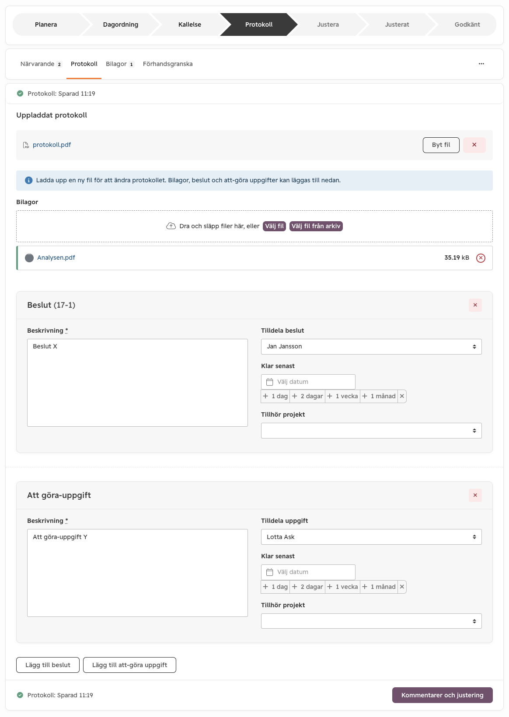The image size is (509, 717).
Task: Remove the uploaded protokoll.pdf file
Action: click(474, 145)
